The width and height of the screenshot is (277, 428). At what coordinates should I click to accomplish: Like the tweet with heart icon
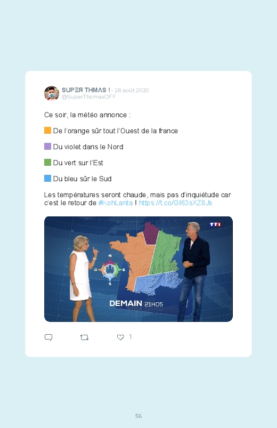click(x=120, y=337)
